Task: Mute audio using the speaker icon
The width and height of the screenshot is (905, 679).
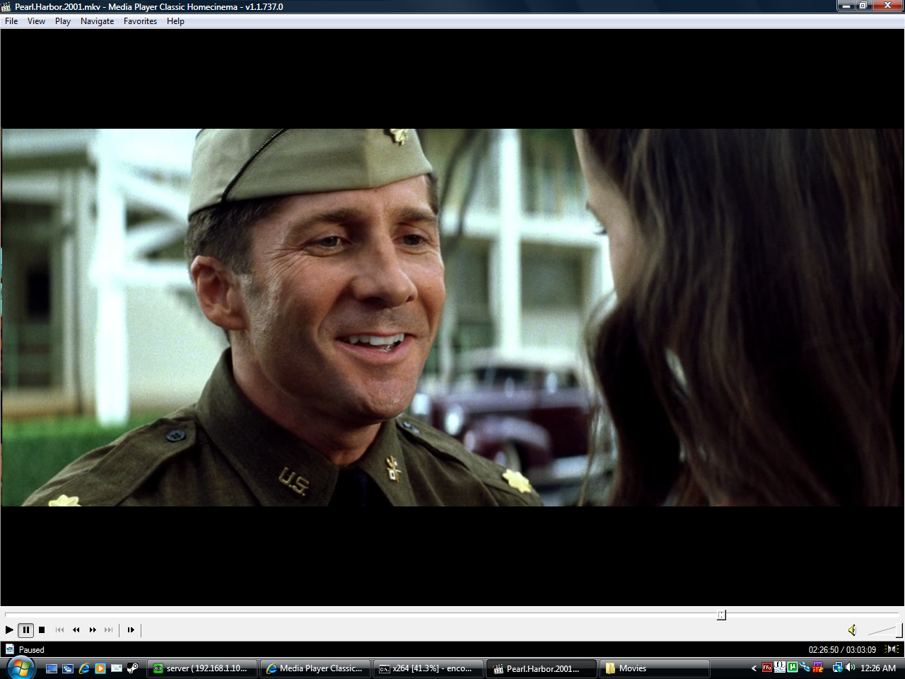Action: coord(852,629)
